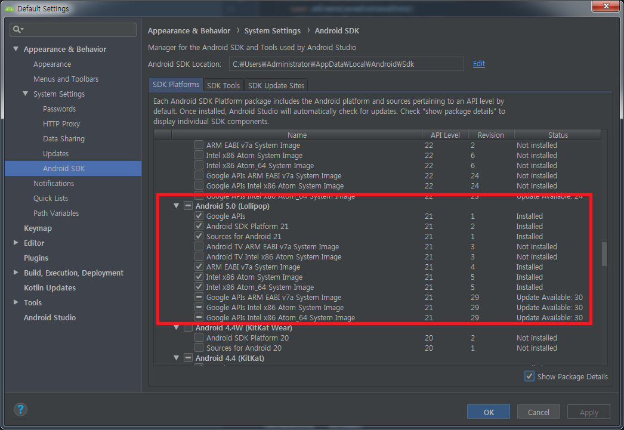The image size is (624, 430).
Task: Select Updates settings page
Action: pyautogui.click(x=55, y=153)
